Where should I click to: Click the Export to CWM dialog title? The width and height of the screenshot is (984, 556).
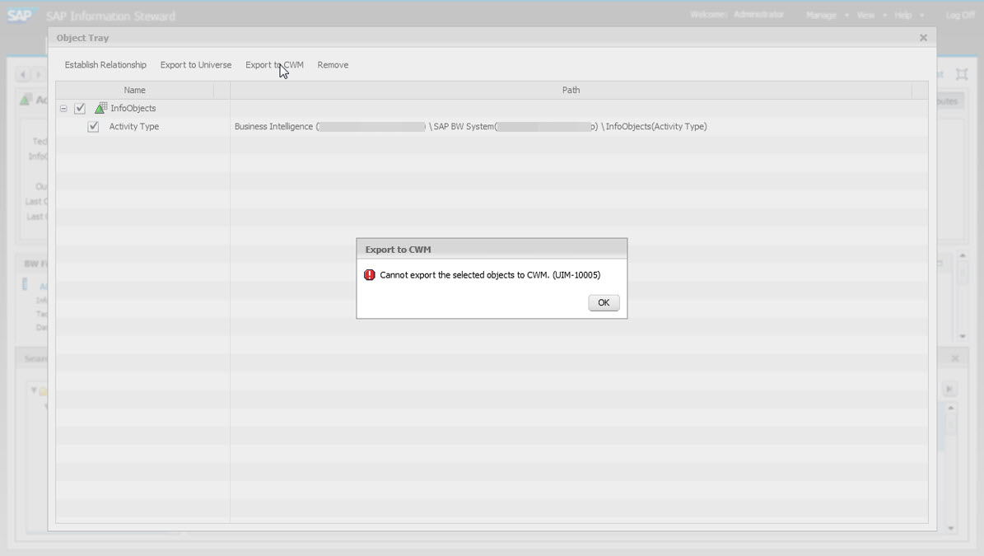point(398,249)
